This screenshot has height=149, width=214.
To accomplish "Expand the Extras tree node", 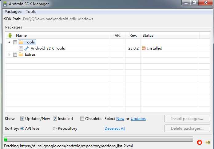I will pyautogui.click(x=9, y=54).
